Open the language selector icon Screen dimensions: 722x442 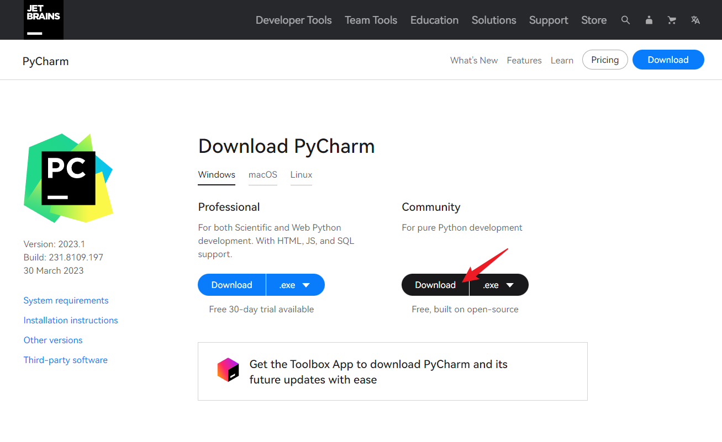[695, 20]
